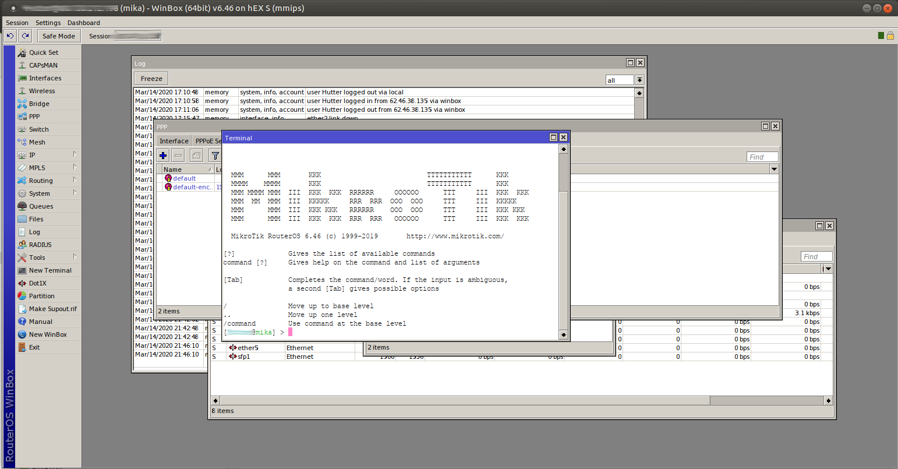Open the Session menu
Viewport: 898px width, 469px height.
[17, 23]
